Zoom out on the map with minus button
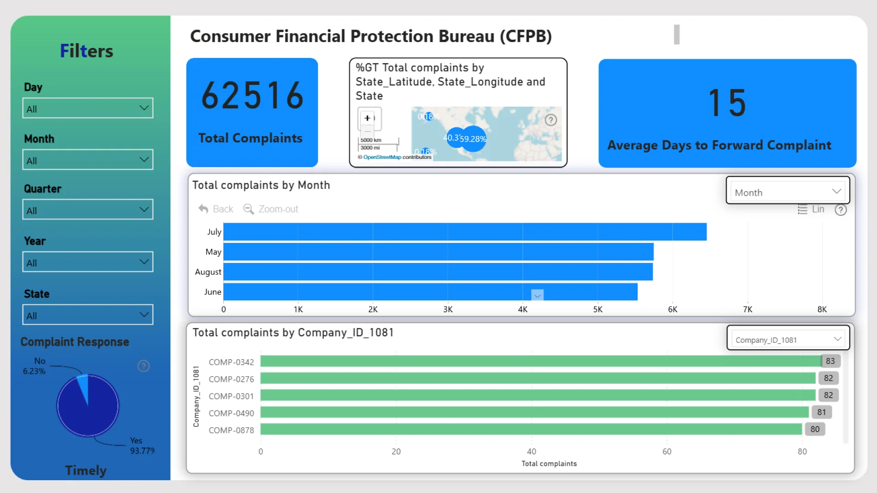The width and height of the screenshot is (877, 493). (367, 131)
